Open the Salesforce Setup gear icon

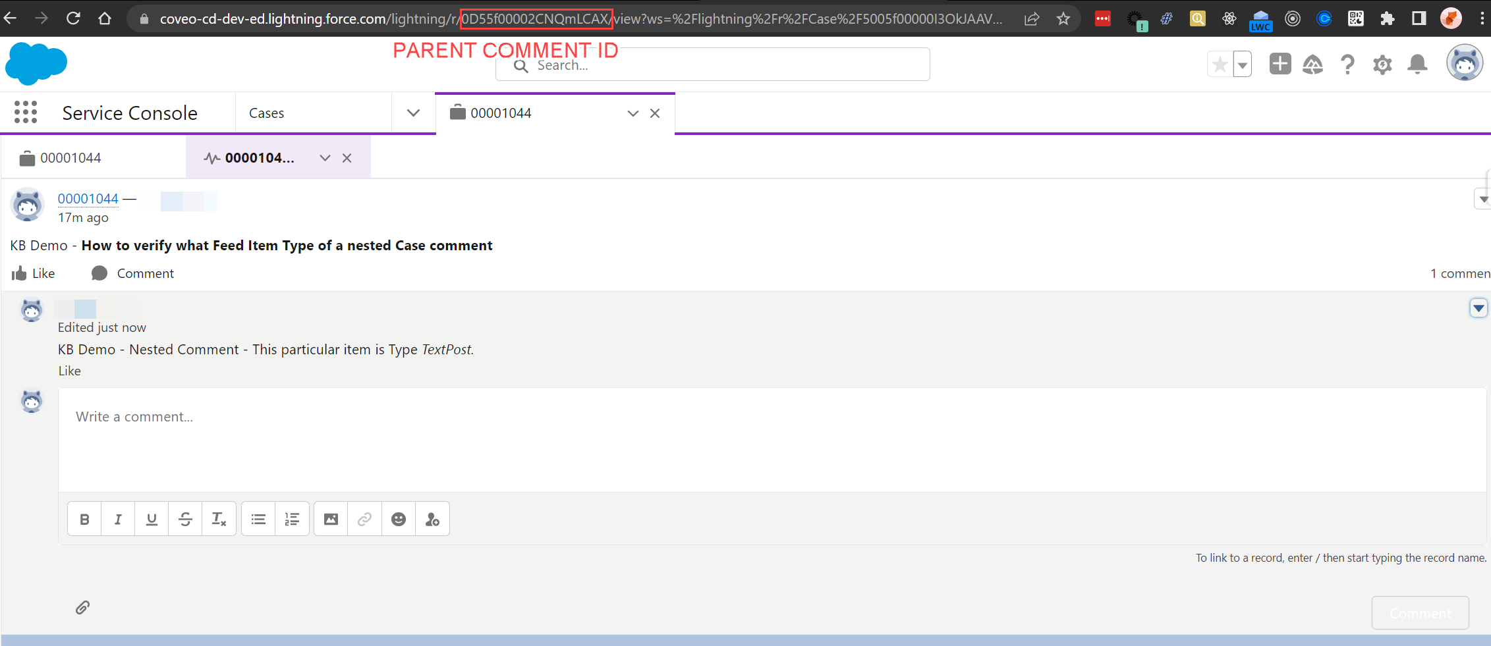tap(1382, 64)
